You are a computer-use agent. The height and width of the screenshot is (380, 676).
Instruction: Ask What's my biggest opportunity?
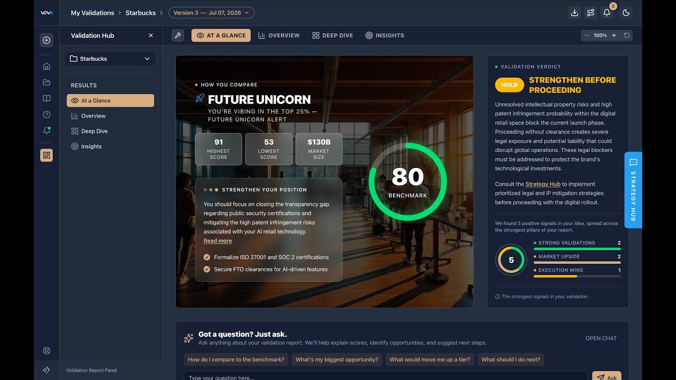[337, 359]
